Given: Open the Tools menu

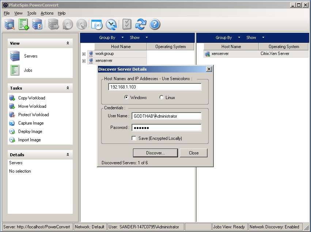Looking at the screenshot, I should click(32, 13).
